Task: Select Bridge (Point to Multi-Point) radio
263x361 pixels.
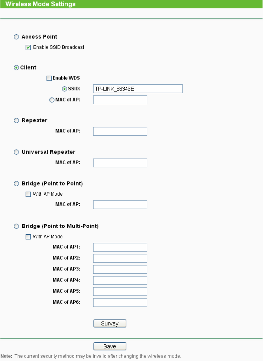Action: [x=16, y=226]
